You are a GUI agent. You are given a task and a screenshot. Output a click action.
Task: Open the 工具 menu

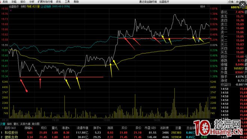coord(67,2)
